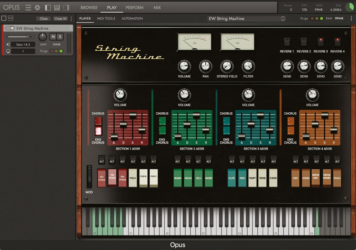Viewport: 356px width, 250px height.
Task: Open the AUTOMATION tab
Action: coord(132,18)
